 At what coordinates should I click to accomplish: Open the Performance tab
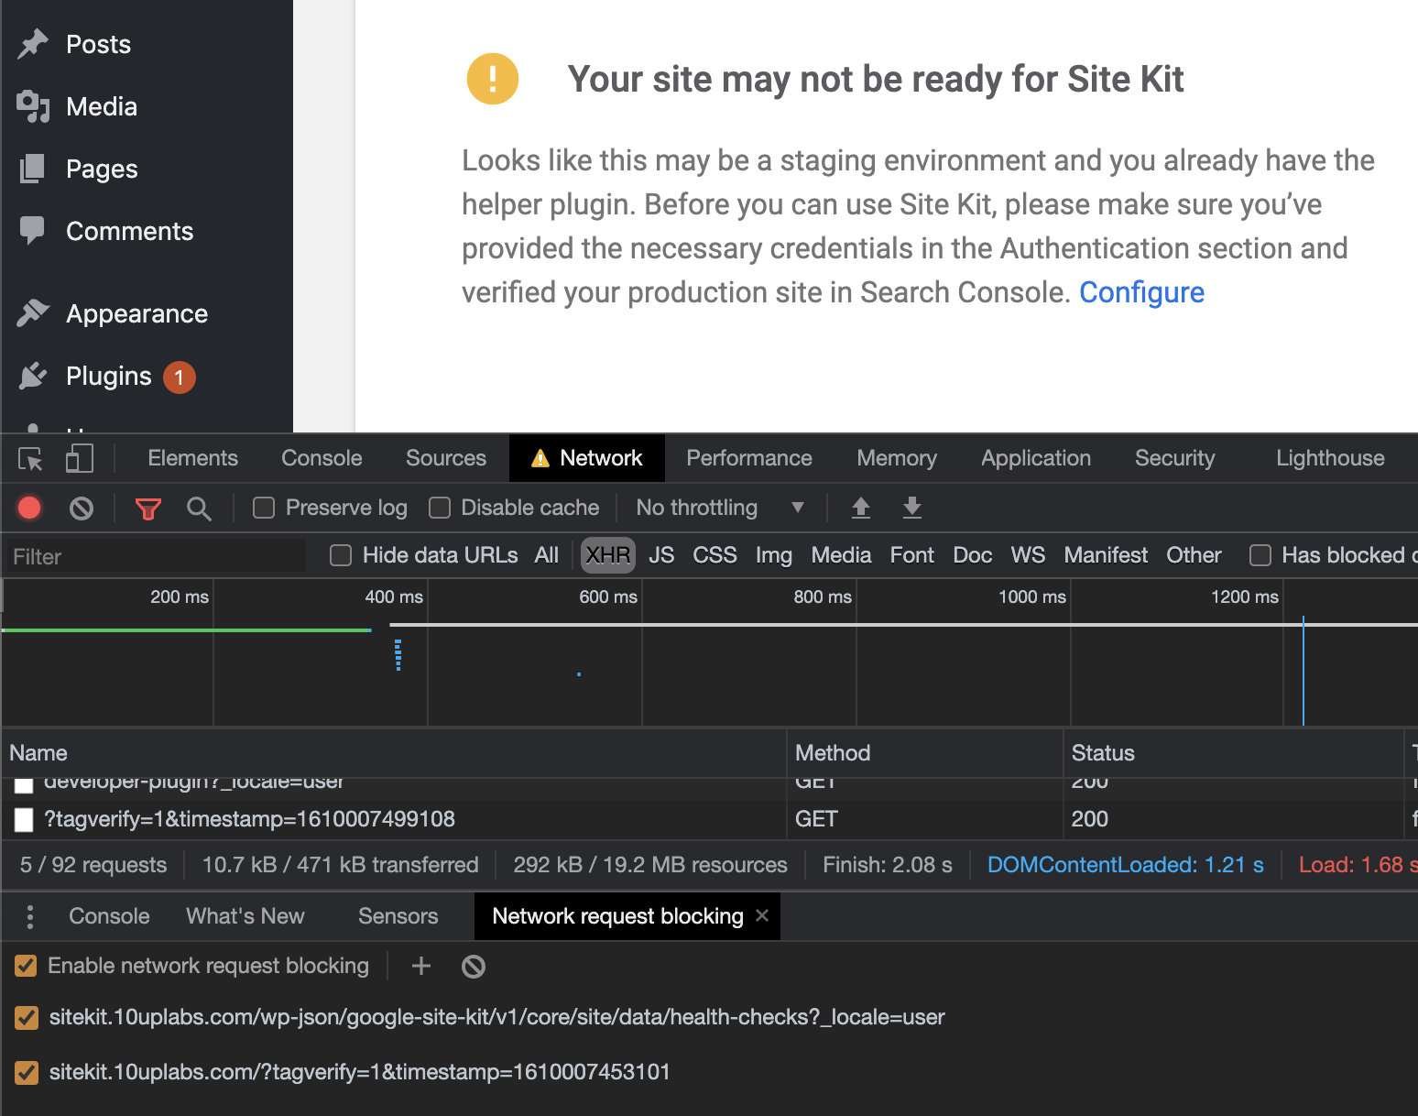coord(749,458)
